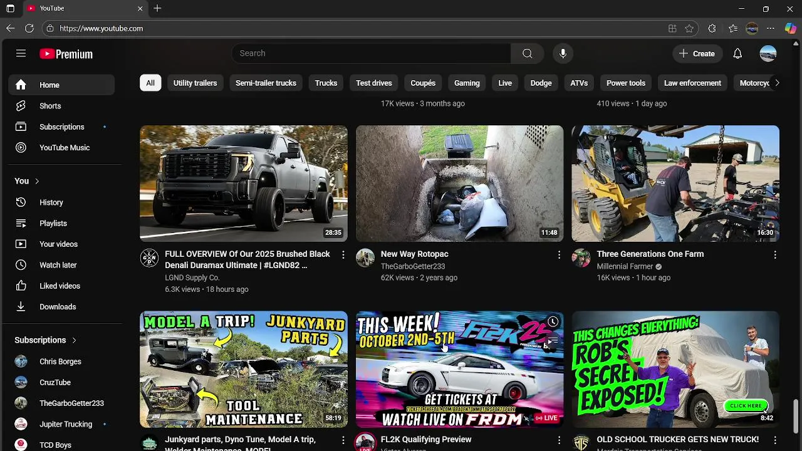This screenshot has height=451, width=802.
Task: Select the Power tools chip
Action: pyautogui.click(x=626, y=83)
